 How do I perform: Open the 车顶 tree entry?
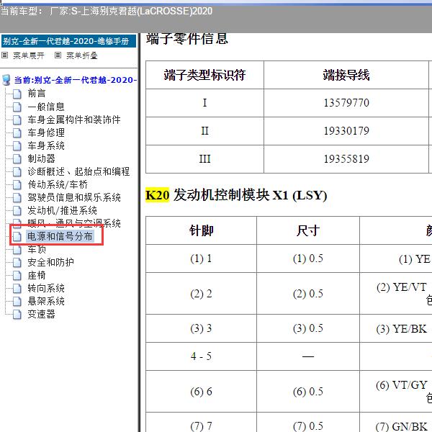[37, 249]
